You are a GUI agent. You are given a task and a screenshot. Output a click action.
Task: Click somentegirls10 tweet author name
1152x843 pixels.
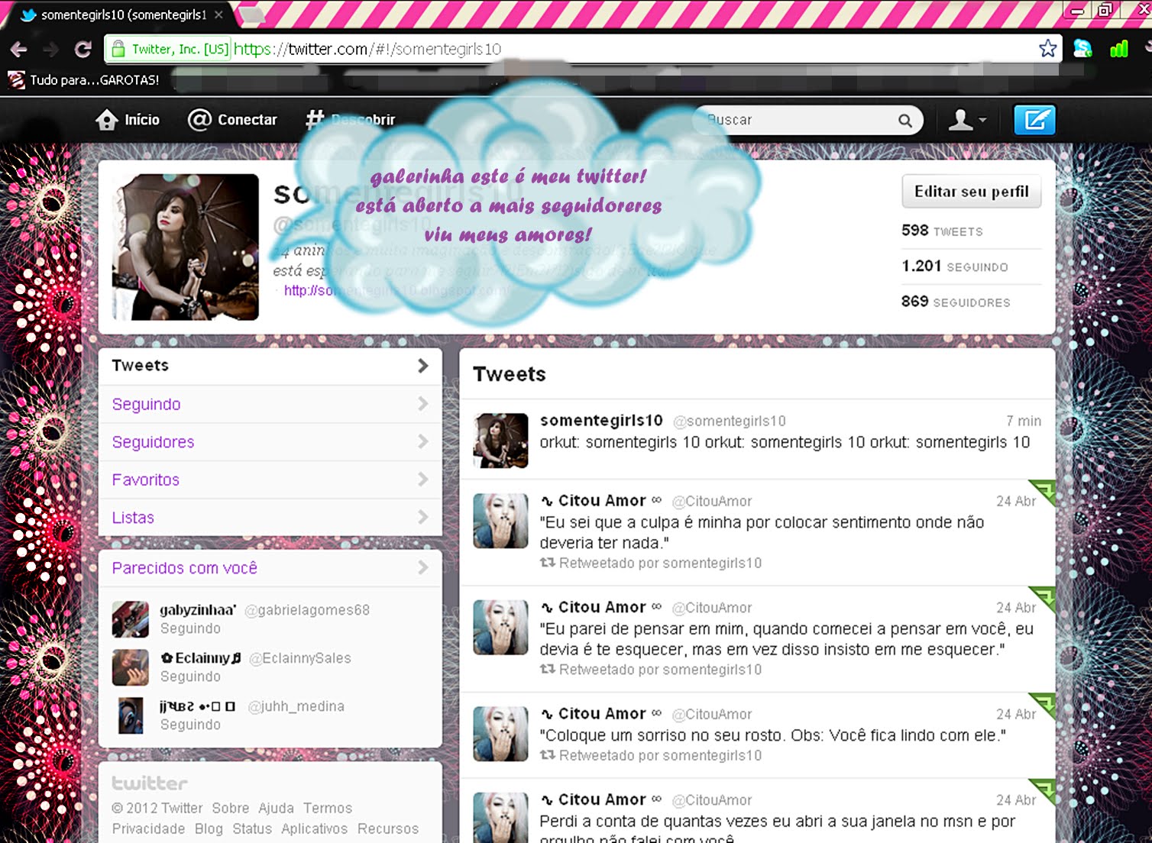coord(601,421)
